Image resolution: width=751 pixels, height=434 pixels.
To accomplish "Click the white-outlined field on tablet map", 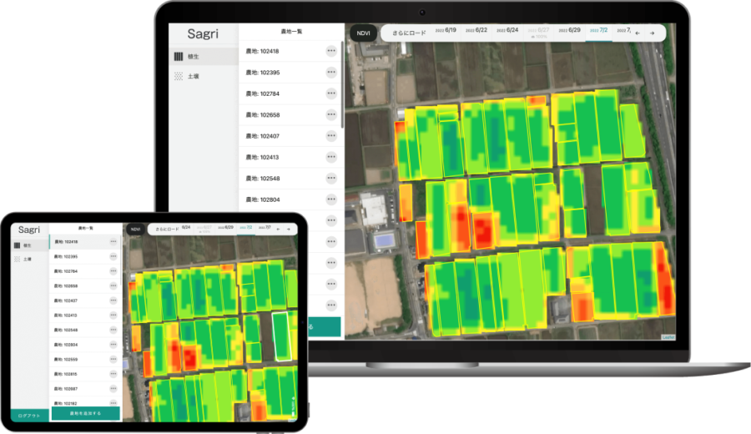I will (282, 336).
